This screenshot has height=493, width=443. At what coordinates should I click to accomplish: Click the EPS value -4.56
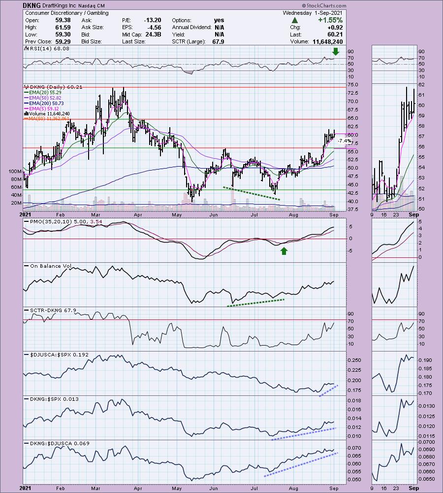coord(154,27)
